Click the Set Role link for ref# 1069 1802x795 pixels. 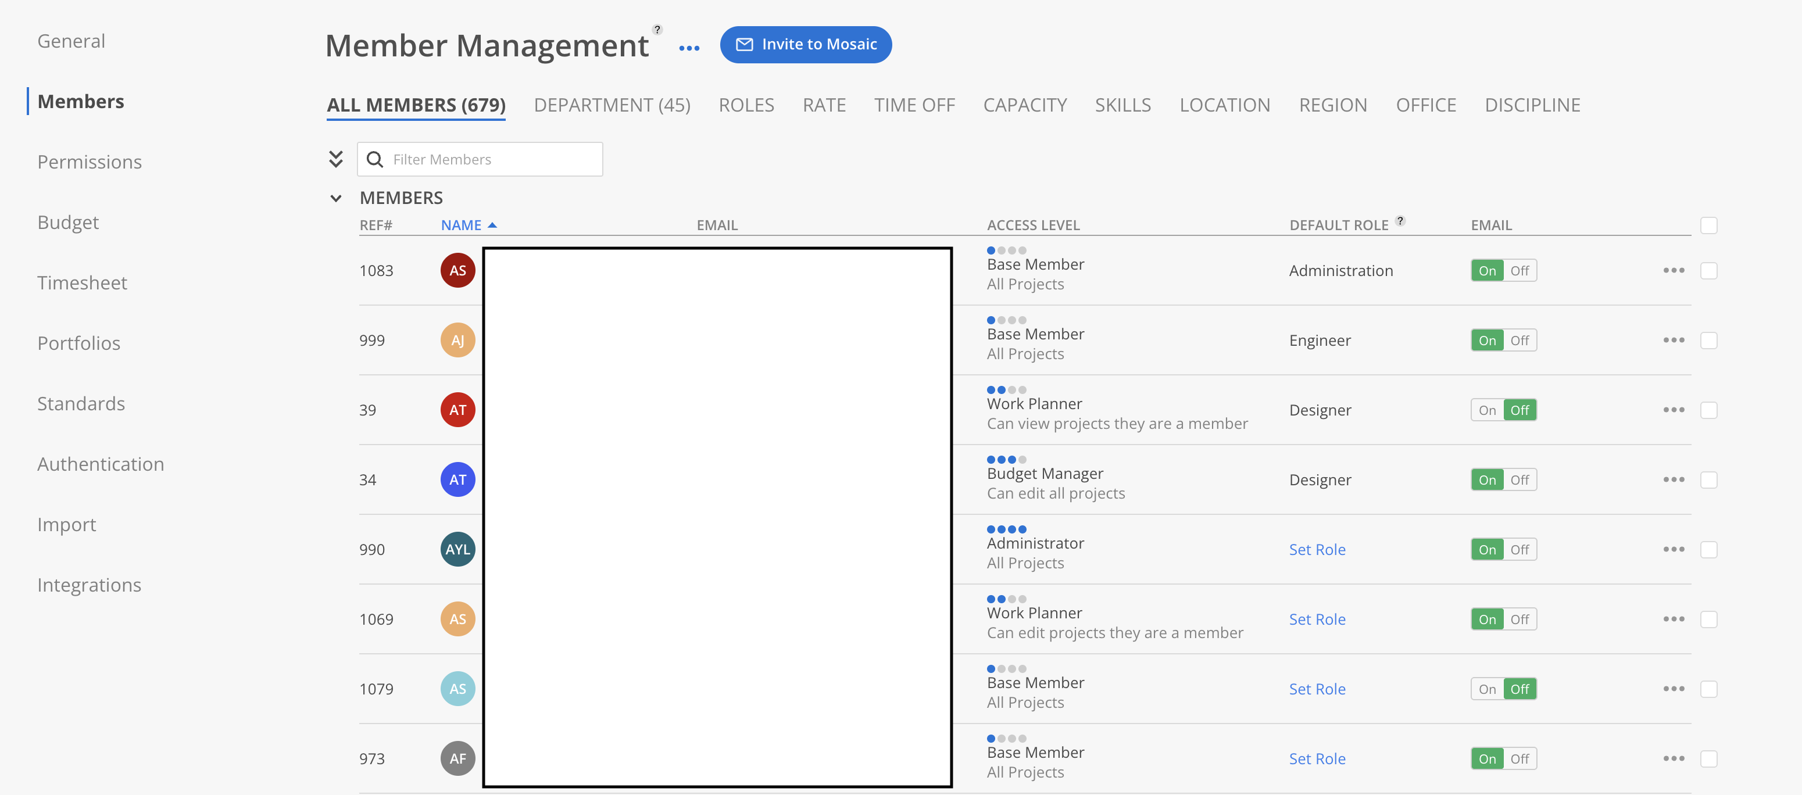1317,619
